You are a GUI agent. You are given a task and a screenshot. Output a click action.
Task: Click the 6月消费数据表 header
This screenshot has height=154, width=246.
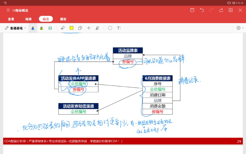[158, 78]
